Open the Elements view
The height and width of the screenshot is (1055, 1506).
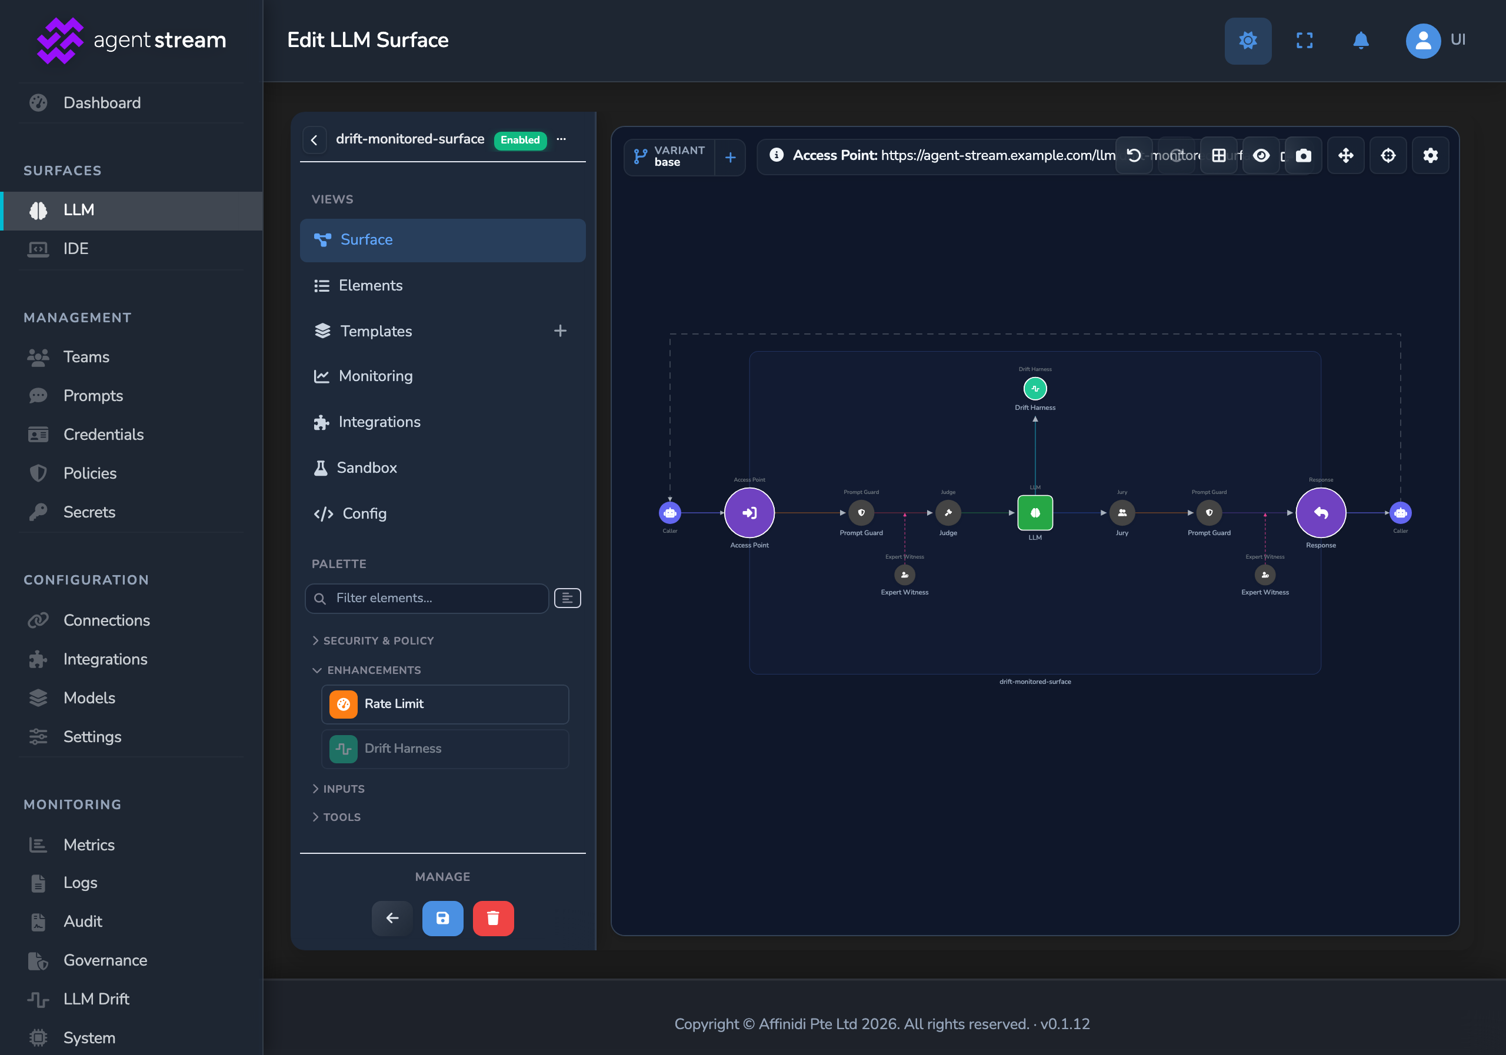(x=443, y=286)
